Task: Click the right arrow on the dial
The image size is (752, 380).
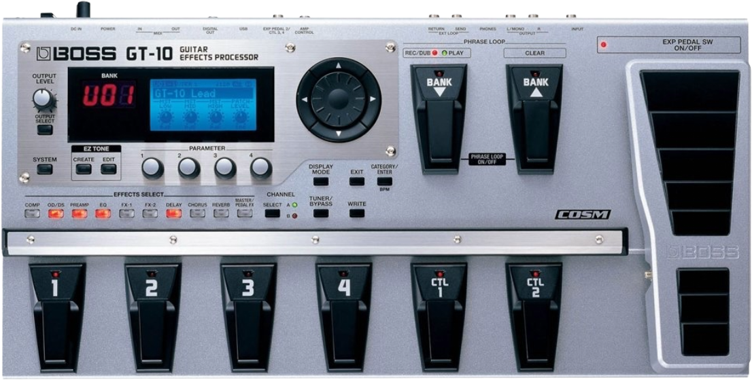Action: (373, 99)
